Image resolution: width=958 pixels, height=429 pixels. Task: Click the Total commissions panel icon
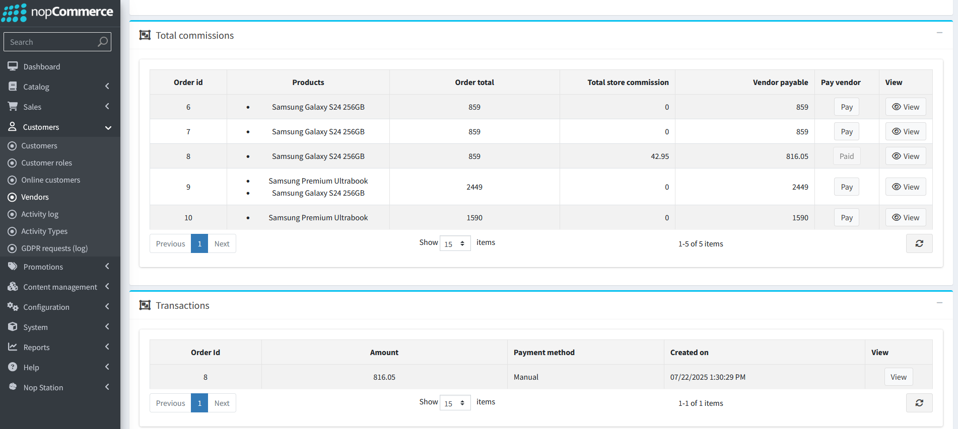[x=145, y=35]
